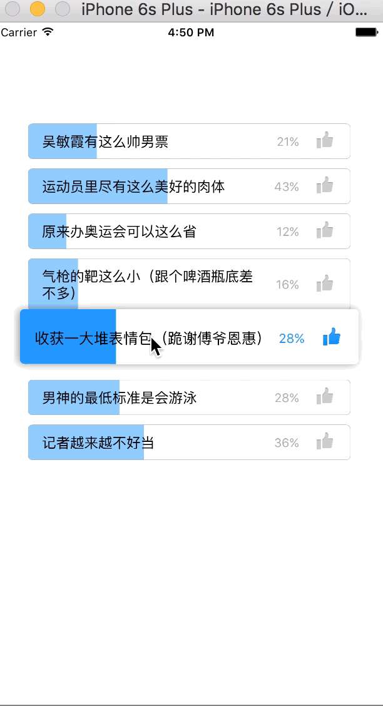Click the blue 28% percentage label
The width and height of the screenshot is (383, 706).
292,339
